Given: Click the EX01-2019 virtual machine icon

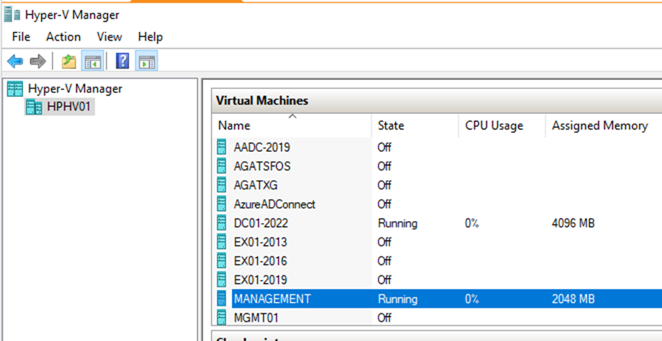Looking at the screenshot, I should [222, 279].
